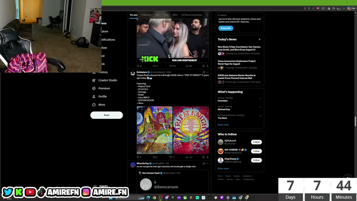357x201 pixels.
Task: Open options for the Feminism trend
Action: tap(260, 98)
